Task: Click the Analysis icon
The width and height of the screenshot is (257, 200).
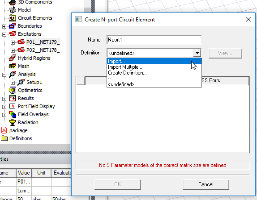Action: (x=13, y=74)
